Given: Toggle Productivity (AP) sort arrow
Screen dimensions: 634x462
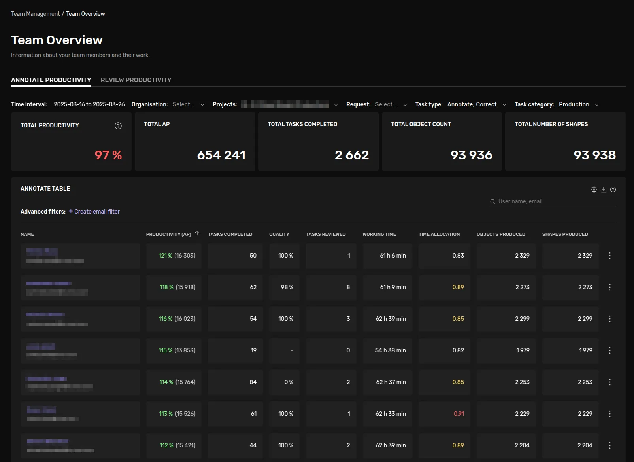Looking at the screenshot, I should pos(197,233).
